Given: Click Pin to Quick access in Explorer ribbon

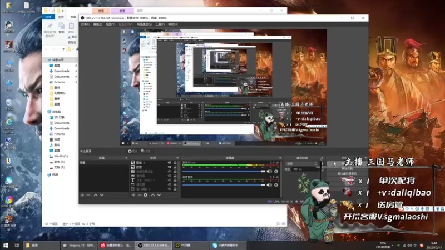Looking at the screenshot, I should pyautogui.click(x=50, y=30).
